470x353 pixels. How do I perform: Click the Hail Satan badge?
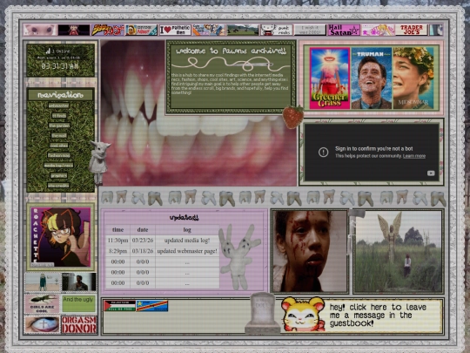click(x=344, y=30)
